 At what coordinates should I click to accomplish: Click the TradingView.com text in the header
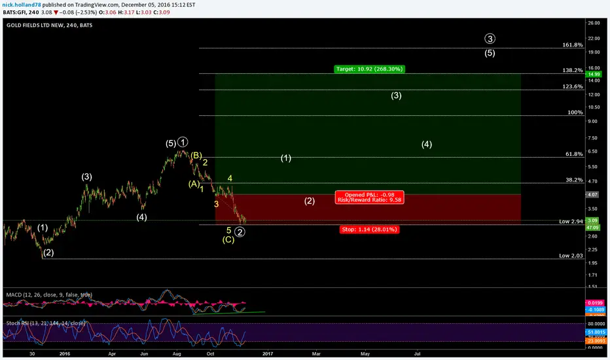pos(98,5)
